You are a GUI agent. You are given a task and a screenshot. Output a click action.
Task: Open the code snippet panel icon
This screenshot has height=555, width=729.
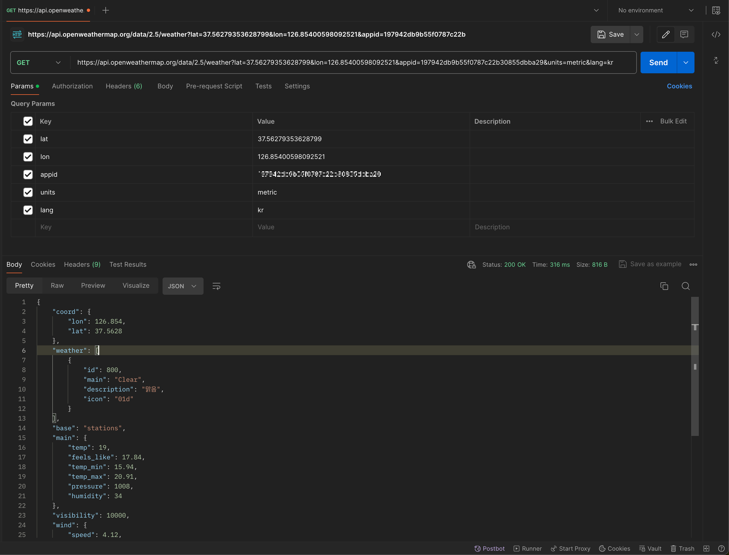tap(716, 34)
